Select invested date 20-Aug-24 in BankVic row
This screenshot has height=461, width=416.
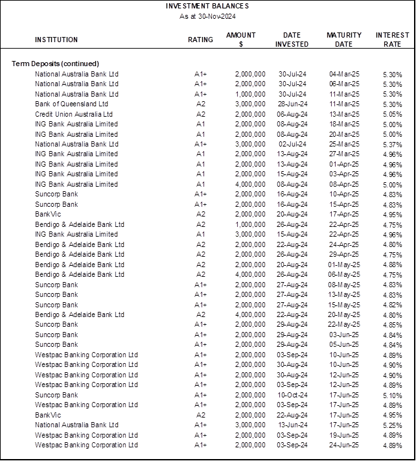coord(292,215)
